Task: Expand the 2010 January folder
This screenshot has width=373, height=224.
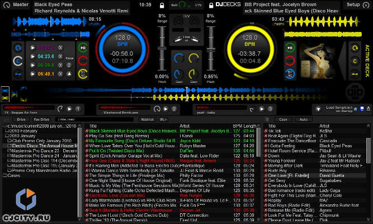Action: pos(22,136)
